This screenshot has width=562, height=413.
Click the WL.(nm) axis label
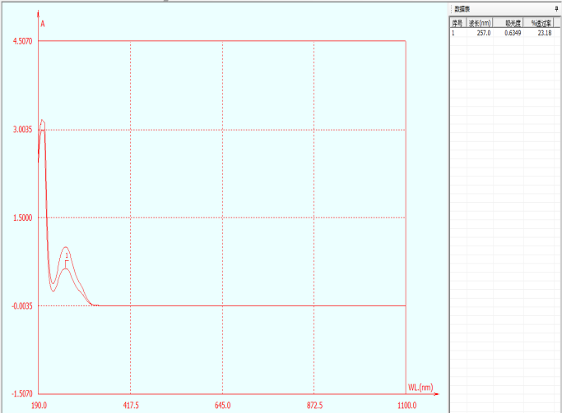(x=420, y=387)
